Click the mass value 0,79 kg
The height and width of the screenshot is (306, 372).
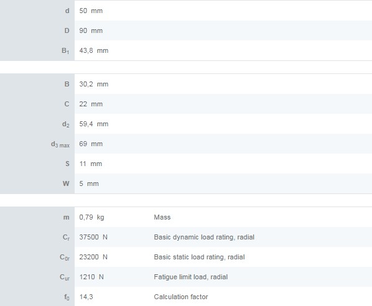click(91, 217)
